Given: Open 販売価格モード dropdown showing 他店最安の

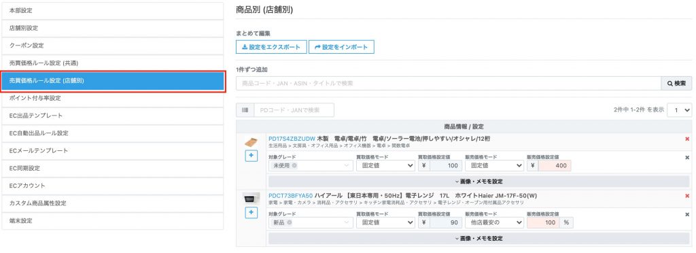Looking at the screenshot, I should point(494,222).
